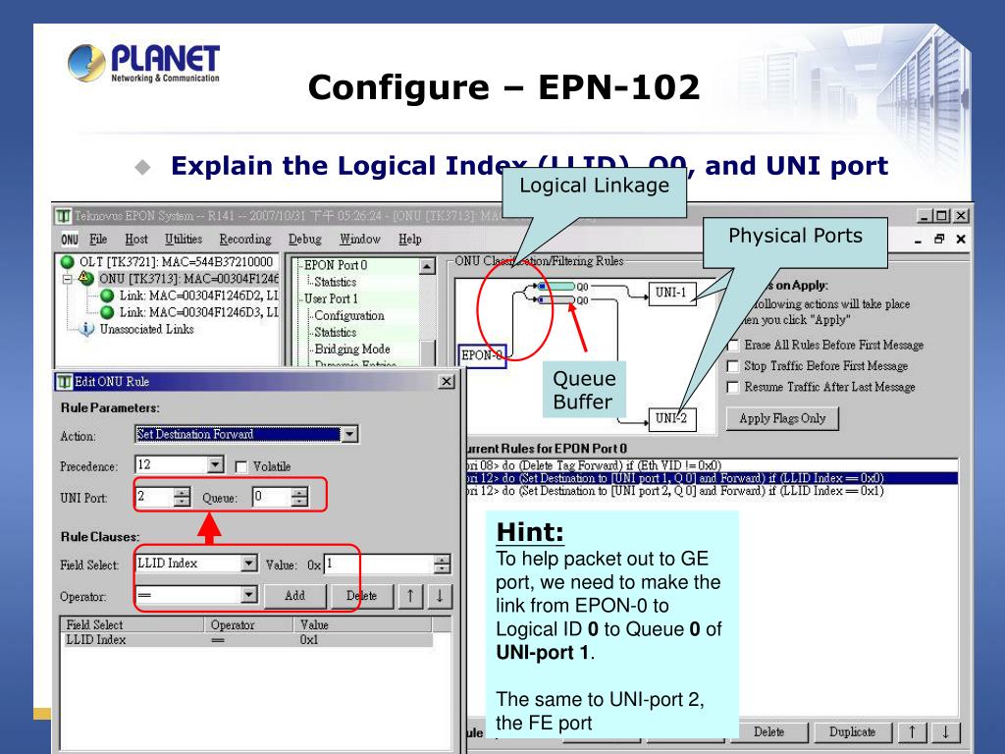Open the Debug menu
The width and height of the screenshot is (1005, 754).
[x=304, y=240]
